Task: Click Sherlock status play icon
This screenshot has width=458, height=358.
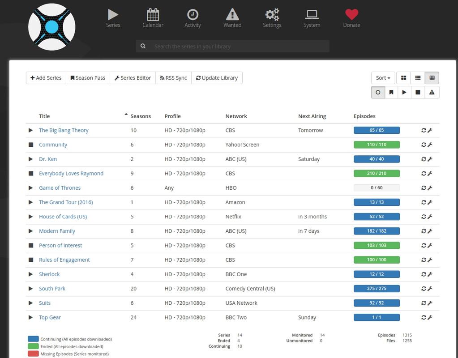Action: 30,274
